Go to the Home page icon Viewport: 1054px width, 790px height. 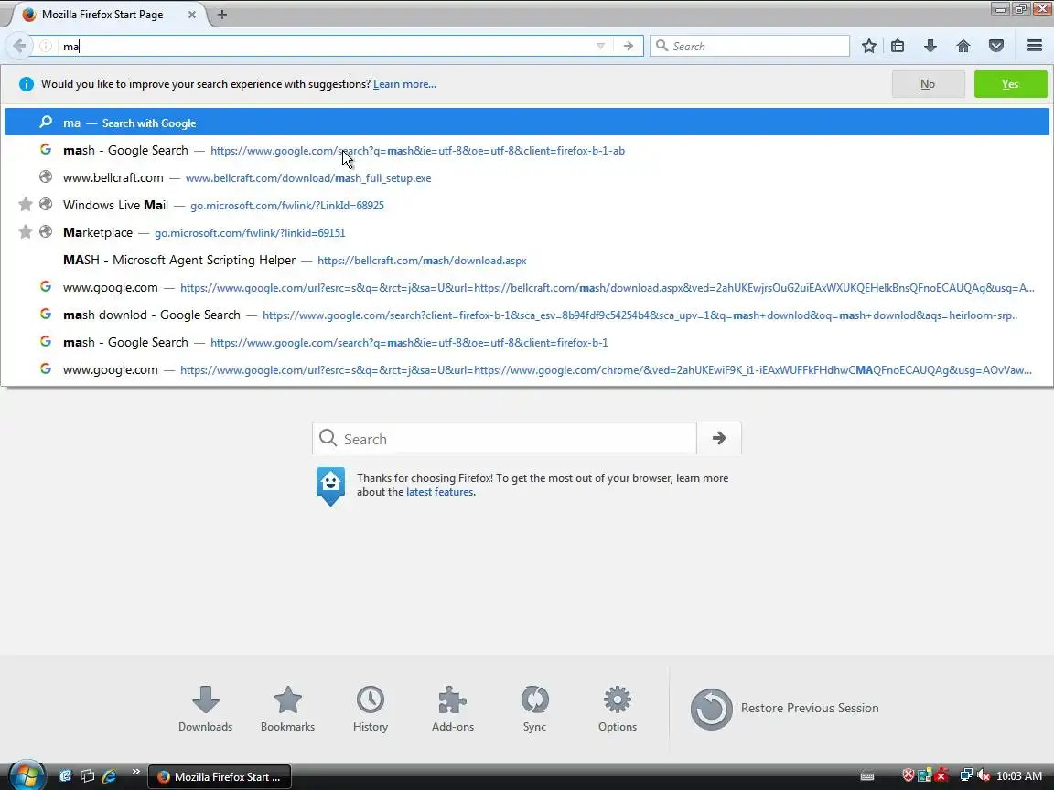click(963, 46)
